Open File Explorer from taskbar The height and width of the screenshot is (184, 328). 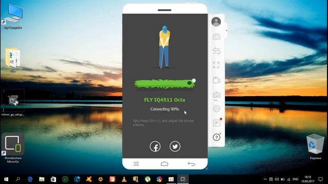(x=42, y=179)
